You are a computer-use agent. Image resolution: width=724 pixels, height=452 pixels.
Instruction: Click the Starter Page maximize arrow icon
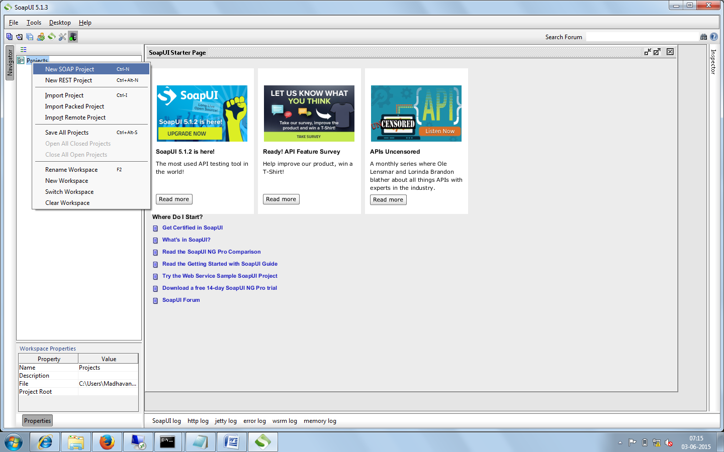tap(657, 52)
